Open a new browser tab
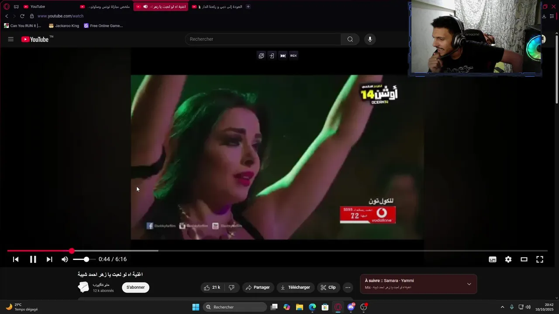 coord(248,7)
